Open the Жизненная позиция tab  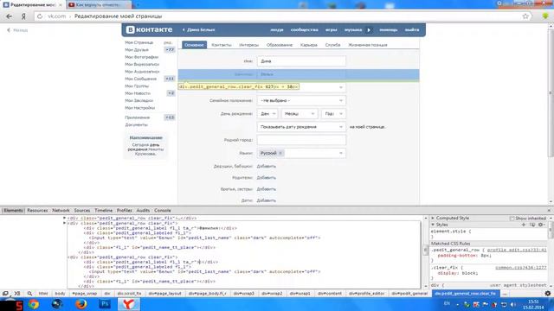click(368, 45)
